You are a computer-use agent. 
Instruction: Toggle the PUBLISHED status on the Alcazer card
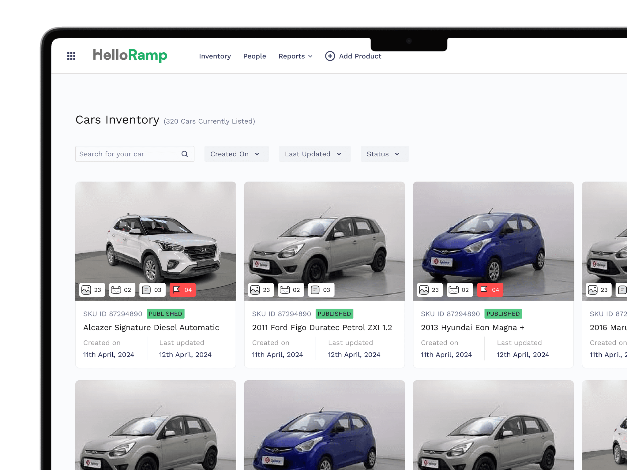pos(165,314)
